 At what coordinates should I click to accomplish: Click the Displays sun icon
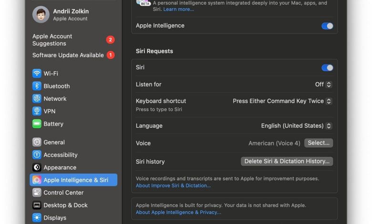click(x=37, y=217)
